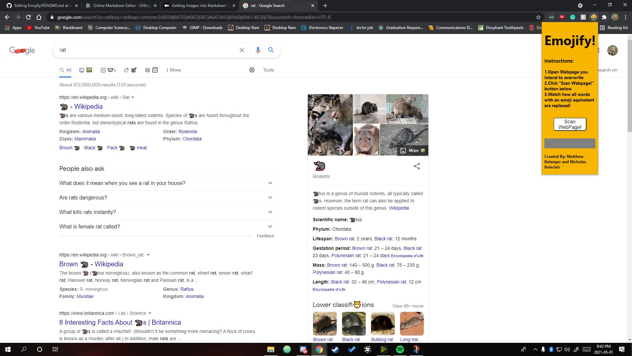This screenshot has height=356, width=632.
Task: Switch to Online Markdown Editor browser tab
Action: [121, 6]
